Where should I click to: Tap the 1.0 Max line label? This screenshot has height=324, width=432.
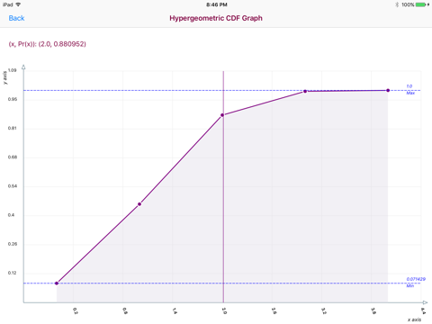click(x=410, y=89)
